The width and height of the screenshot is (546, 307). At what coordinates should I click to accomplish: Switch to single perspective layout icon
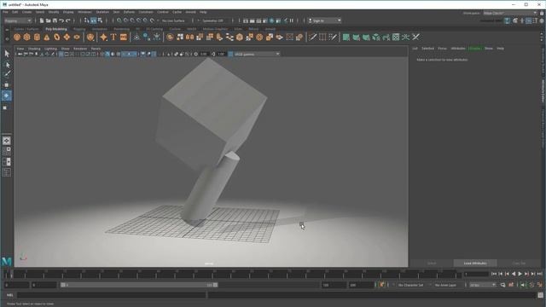7,141
